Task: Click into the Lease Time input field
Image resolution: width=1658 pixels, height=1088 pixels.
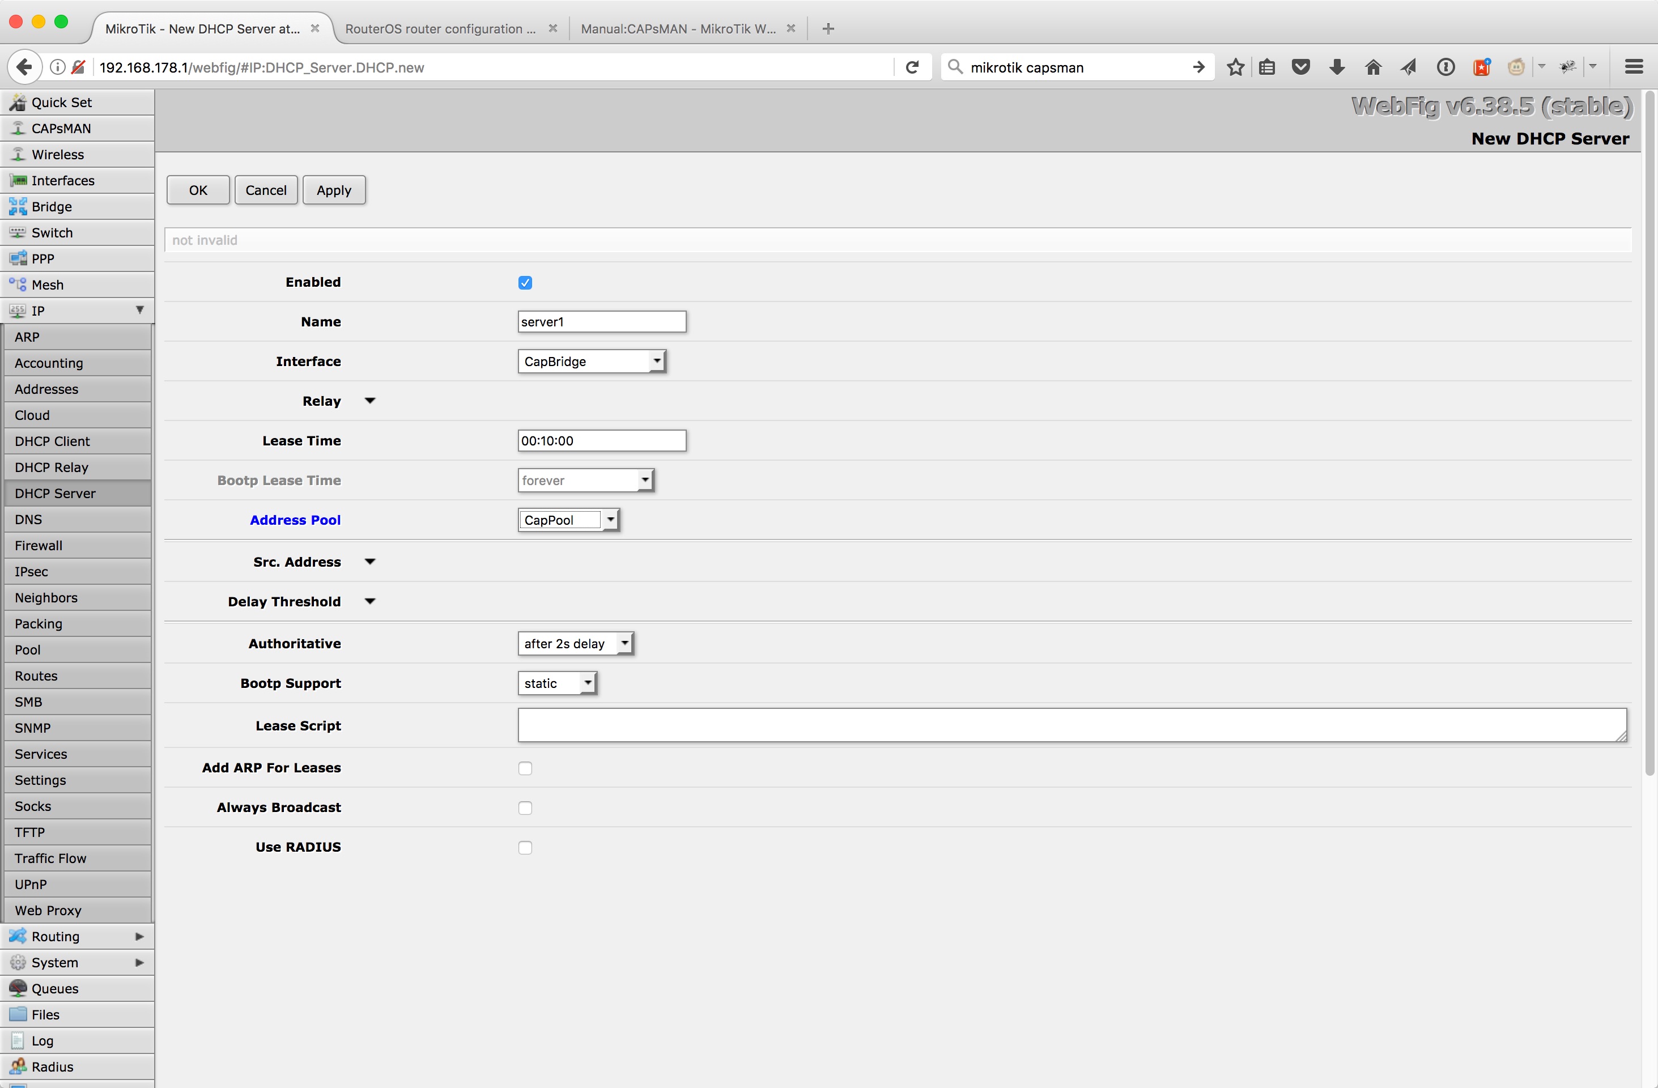Action: (601, 440)
